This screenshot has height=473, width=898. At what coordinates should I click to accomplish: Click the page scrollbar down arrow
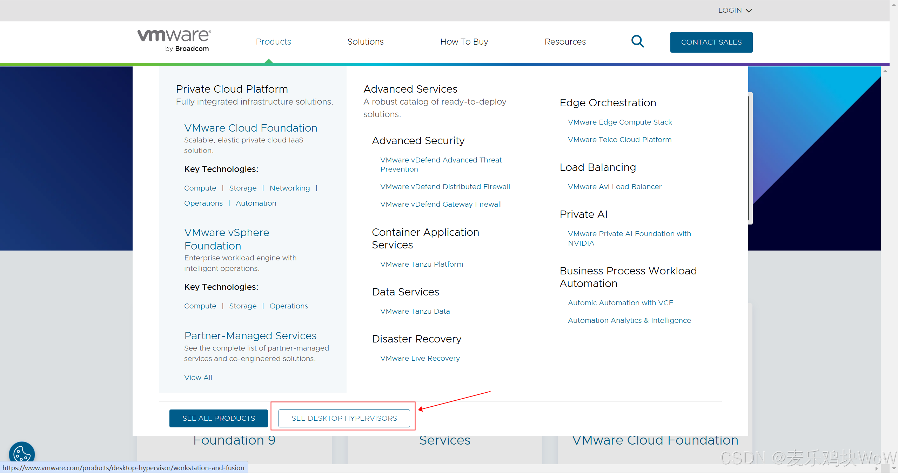point(893,468)
